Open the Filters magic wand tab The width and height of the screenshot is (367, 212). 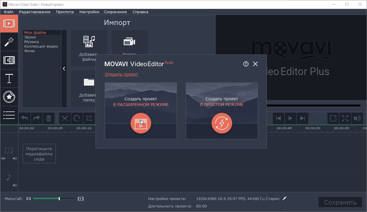coord(9,42)
